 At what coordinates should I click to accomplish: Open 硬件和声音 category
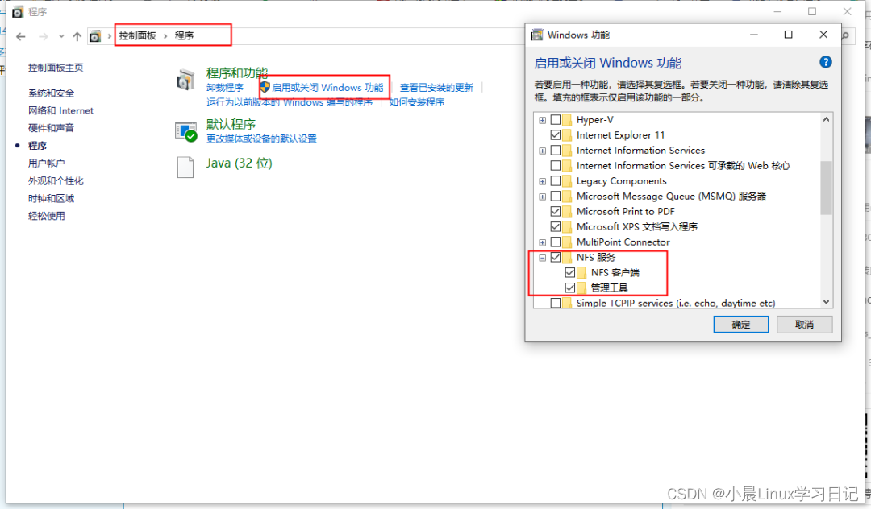coord(51,128)
